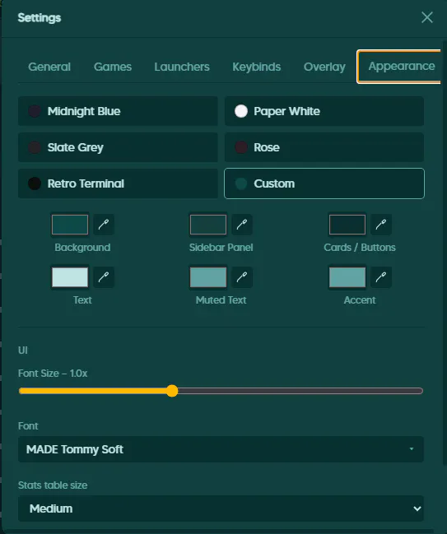This screenshot has width=447, height=534.
Task: Click the Muted Text eyedropper icon
Action: (x=242, y=277)
